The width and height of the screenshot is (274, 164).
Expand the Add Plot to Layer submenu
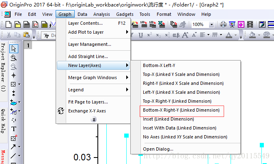93,32
